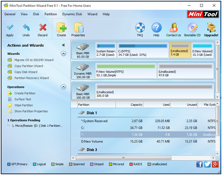Screen dimensions: 222x175
Task: Sort by the Unused column header
Action: (184, 105)
